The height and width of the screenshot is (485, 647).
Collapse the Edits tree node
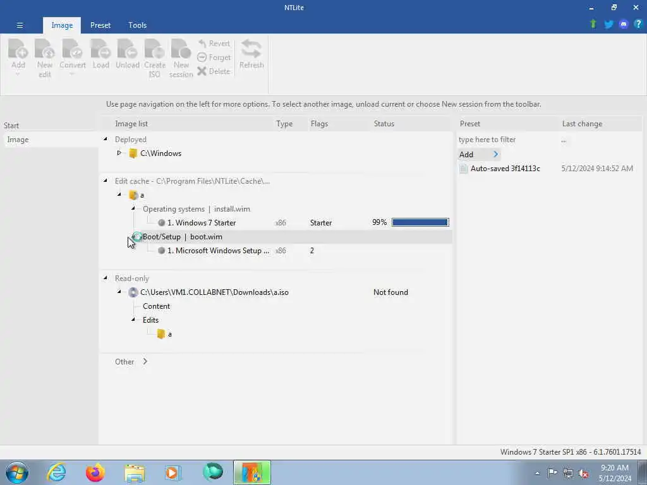click(133, 319)
